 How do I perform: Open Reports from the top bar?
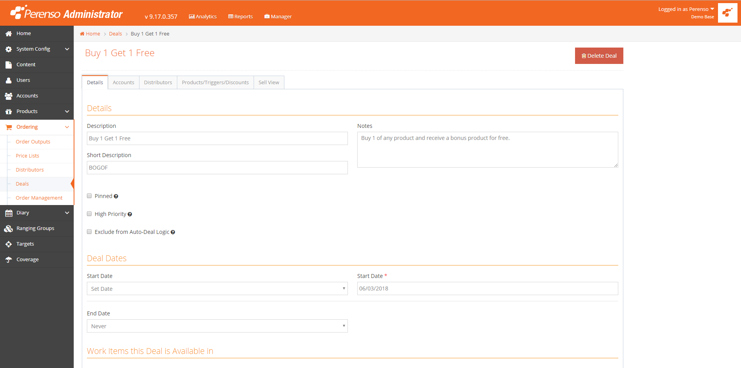240,16
